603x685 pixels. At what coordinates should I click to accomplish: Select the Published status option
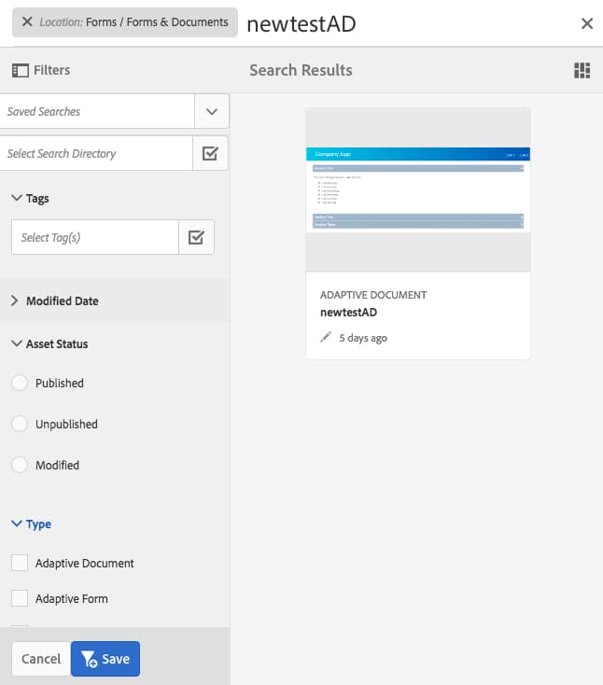click(x=20, y=383)
